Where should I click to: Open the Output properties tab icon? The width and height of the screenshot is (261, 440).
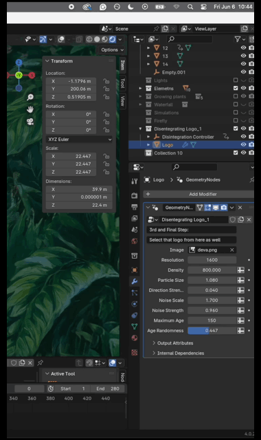pos(135,207)
